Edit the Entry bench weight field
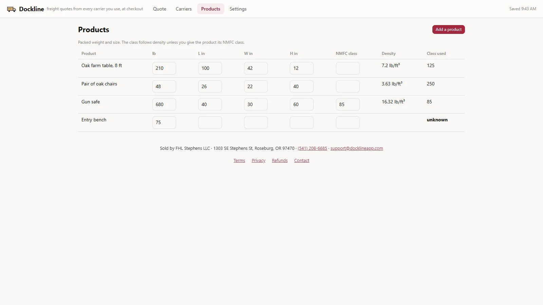The width and height of the screenshot is (543, 305). point(164,122)
